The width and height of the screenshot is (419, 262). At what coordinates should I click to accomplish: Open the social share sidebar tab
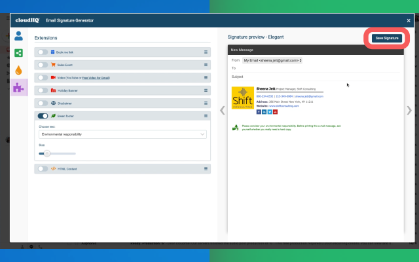(x=18, y=53)
